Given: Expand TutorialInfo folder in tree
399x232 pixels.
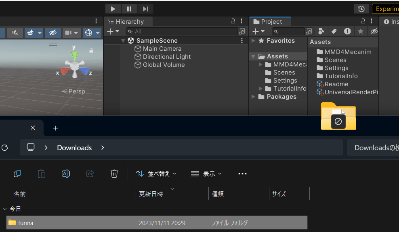Looking at the screenshot, I should (260, 89).
